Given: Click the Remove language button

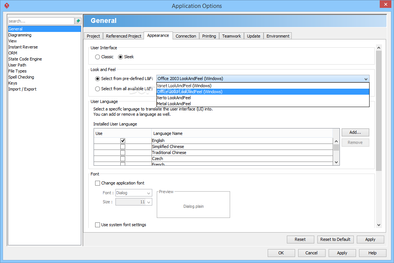Looking at the screenshot, I should coord(355,143).
